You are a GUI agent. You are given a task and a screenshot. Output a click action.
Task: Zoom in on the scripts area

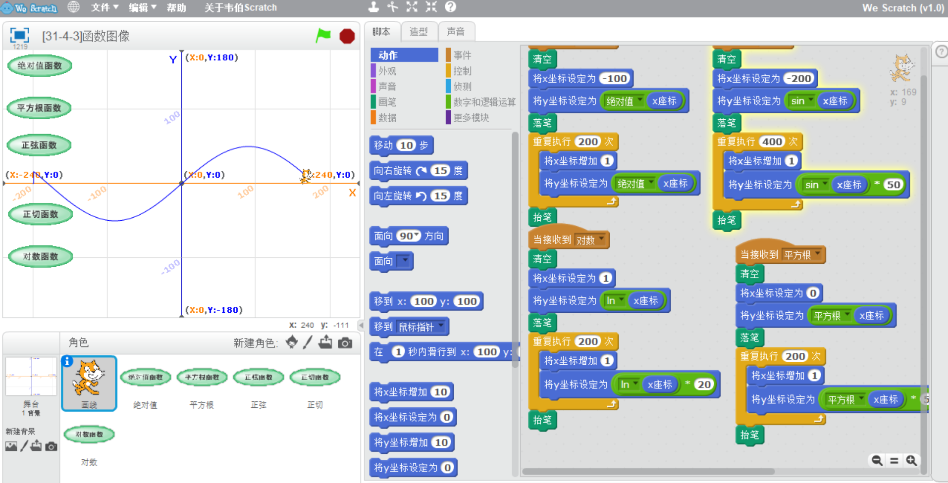(911, 461)
